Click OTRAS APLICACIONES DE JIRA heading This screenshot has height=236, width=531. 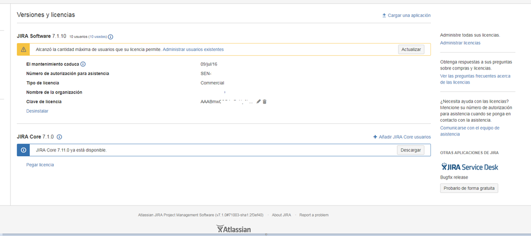point(469,153)
